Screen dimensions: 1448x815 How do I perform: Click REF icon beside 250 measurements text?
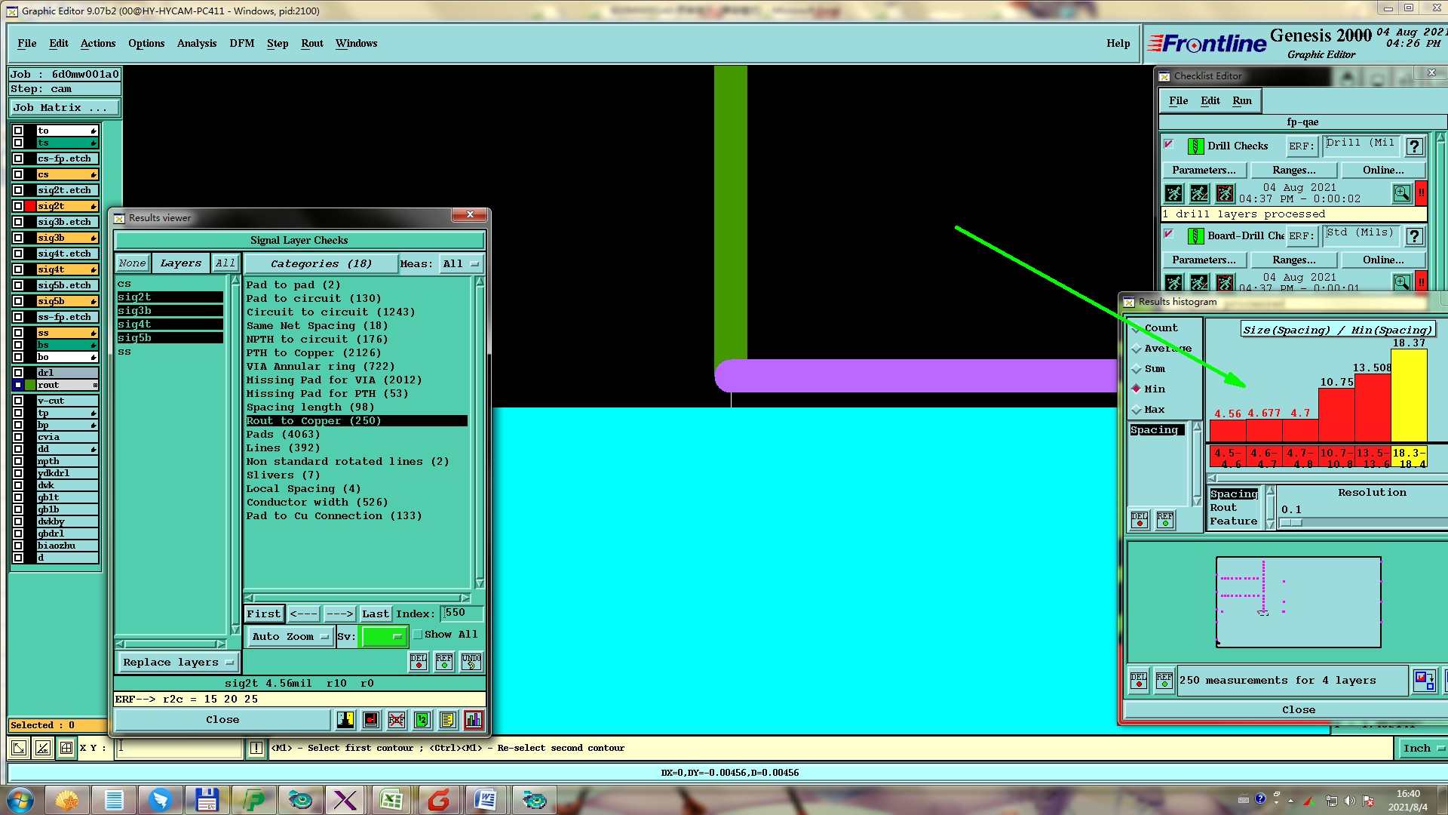(1164, 681)
